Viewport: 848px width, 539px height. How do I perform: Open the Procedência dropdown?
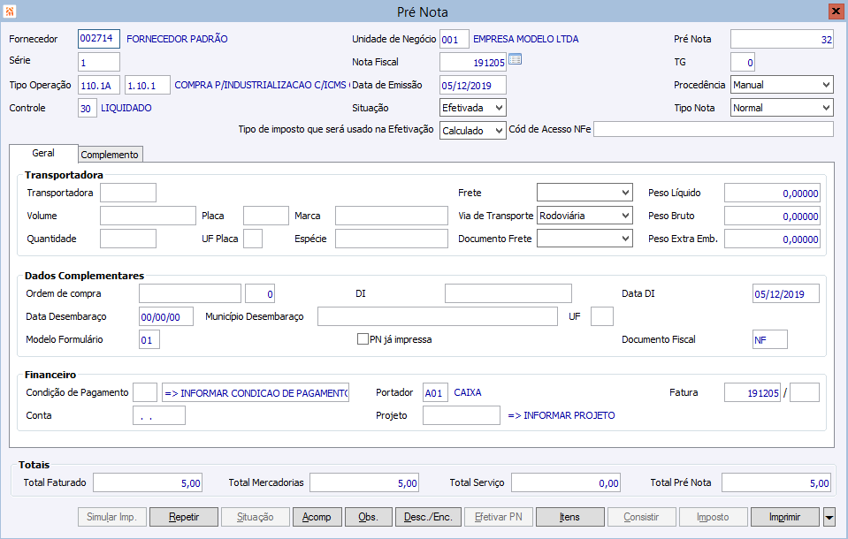[x=781, y=85]
